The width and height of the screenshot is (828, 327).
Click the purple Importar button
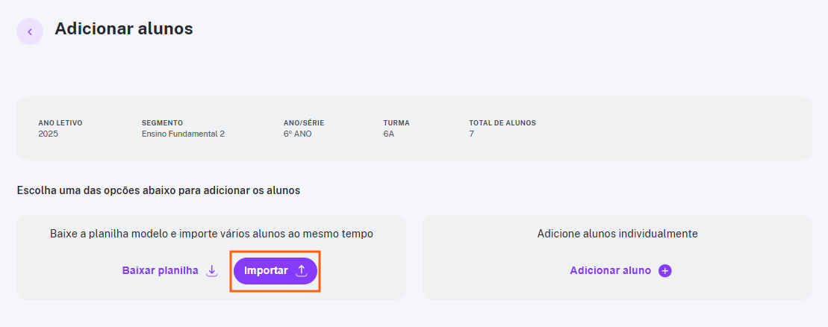pyautogui.click(x=275, y=271)
